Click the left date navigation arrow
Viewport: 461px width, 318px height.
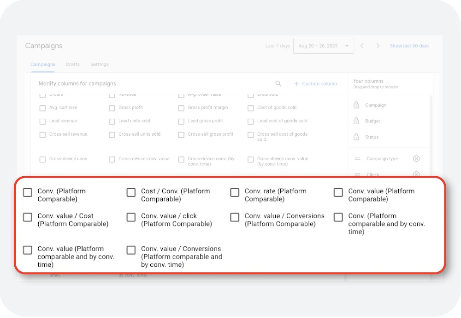[x=362, y=46]
